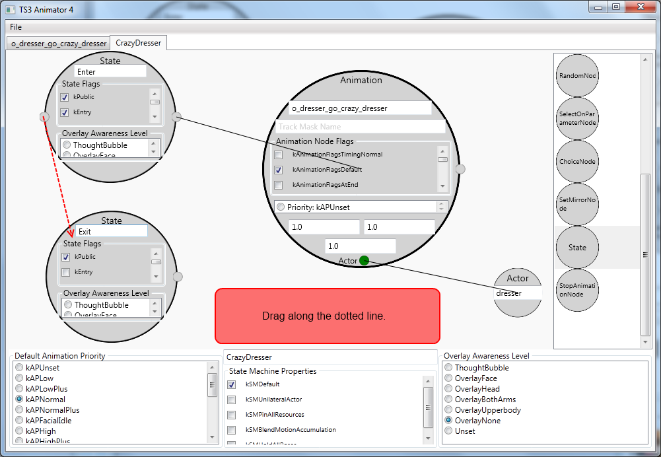Pick the SelectOnParameterNode palette circle

(x=577, y=118)
